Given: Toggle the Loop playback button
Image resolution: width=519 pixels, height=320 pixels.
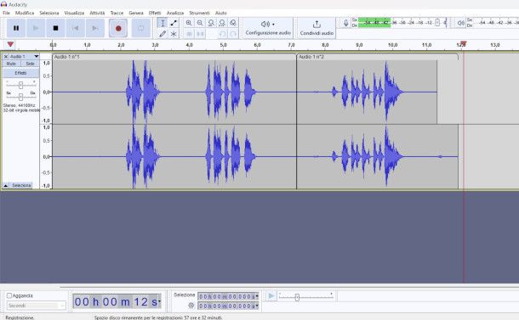Looking at the screenshot, I should [141, 28].
